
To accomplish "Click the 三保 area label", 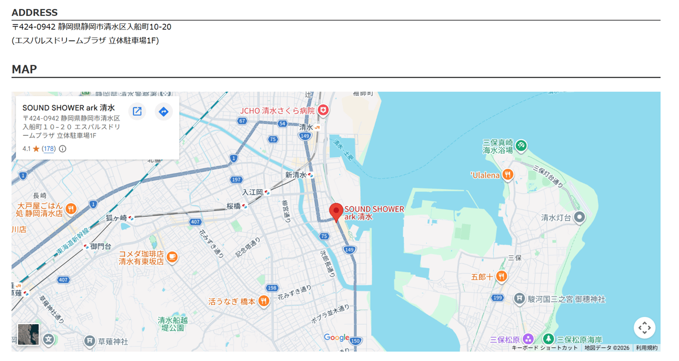I will (514, 257).
